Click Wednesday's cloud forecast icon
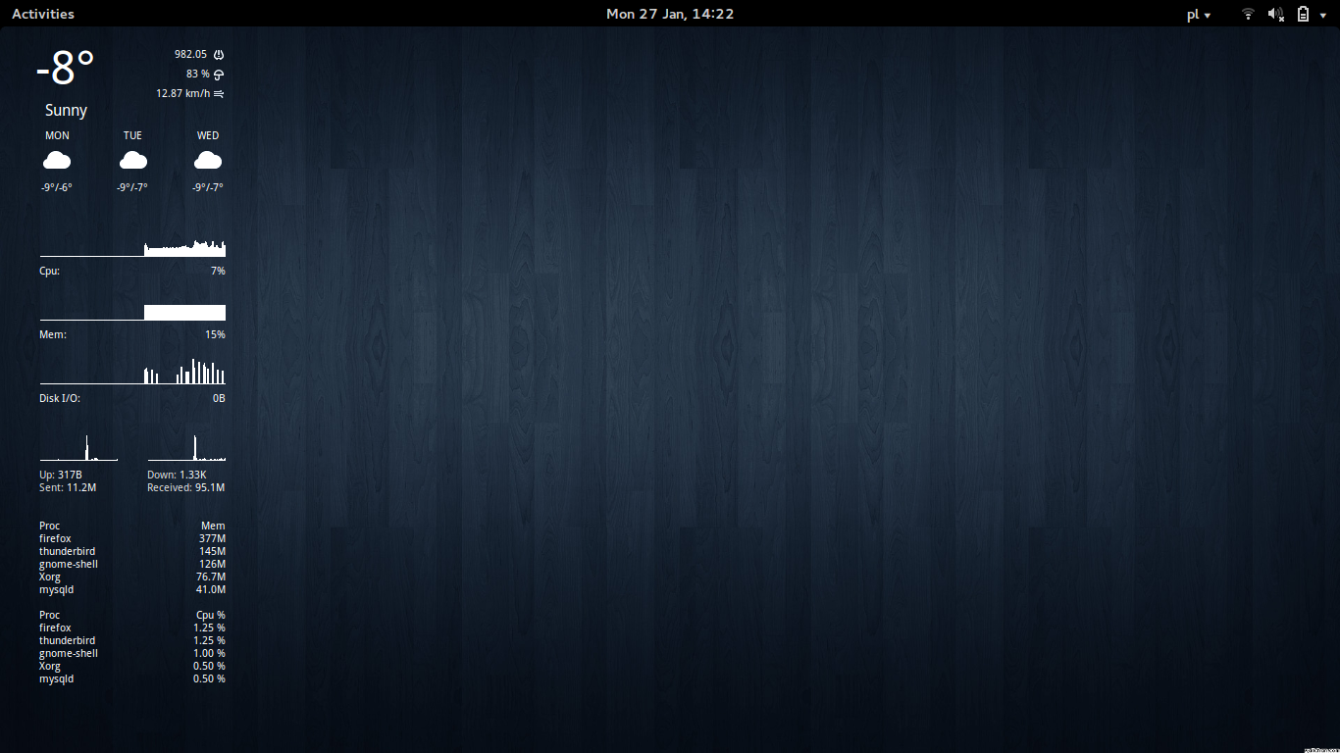 click(x=207, y=159)
